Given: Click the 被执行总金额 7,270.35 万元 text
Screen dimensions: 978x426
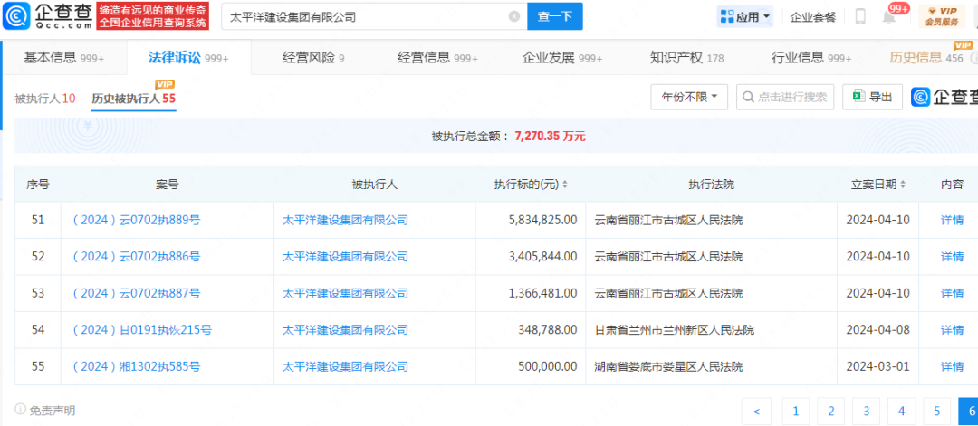Looking at the screenshot, I should coord(508,136).
